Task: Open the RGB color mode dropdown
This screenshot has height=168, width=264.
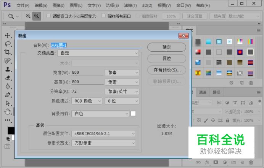Action: tap(87, 101)
